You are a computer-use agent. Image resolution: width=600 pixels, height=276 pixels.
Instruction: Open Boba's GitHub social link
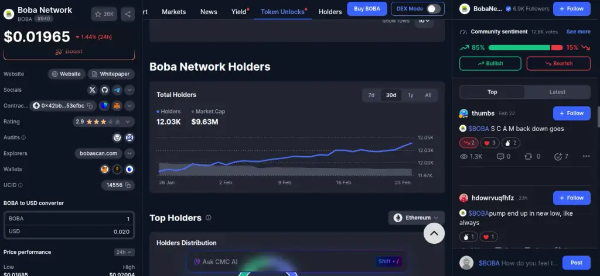(105, 90)
